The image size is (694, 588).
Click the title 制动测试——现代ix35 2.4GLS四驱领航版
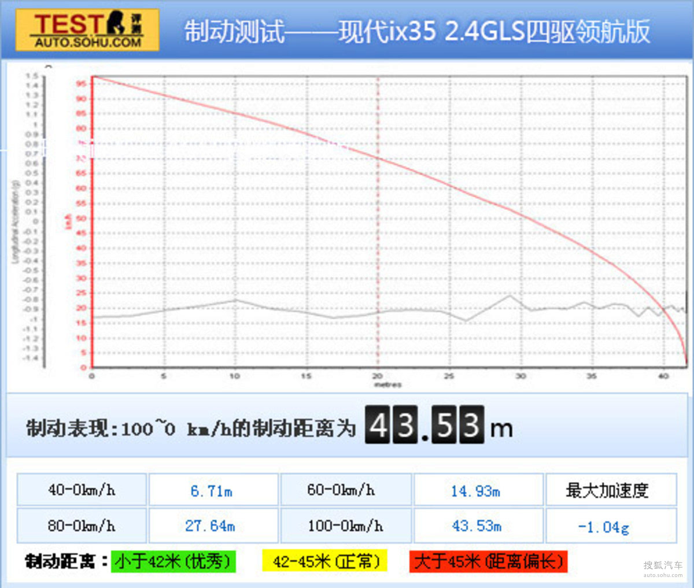coord(416,31)
